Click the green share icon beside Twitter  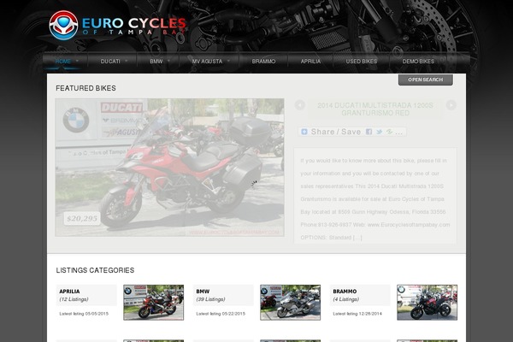(389, 132)
